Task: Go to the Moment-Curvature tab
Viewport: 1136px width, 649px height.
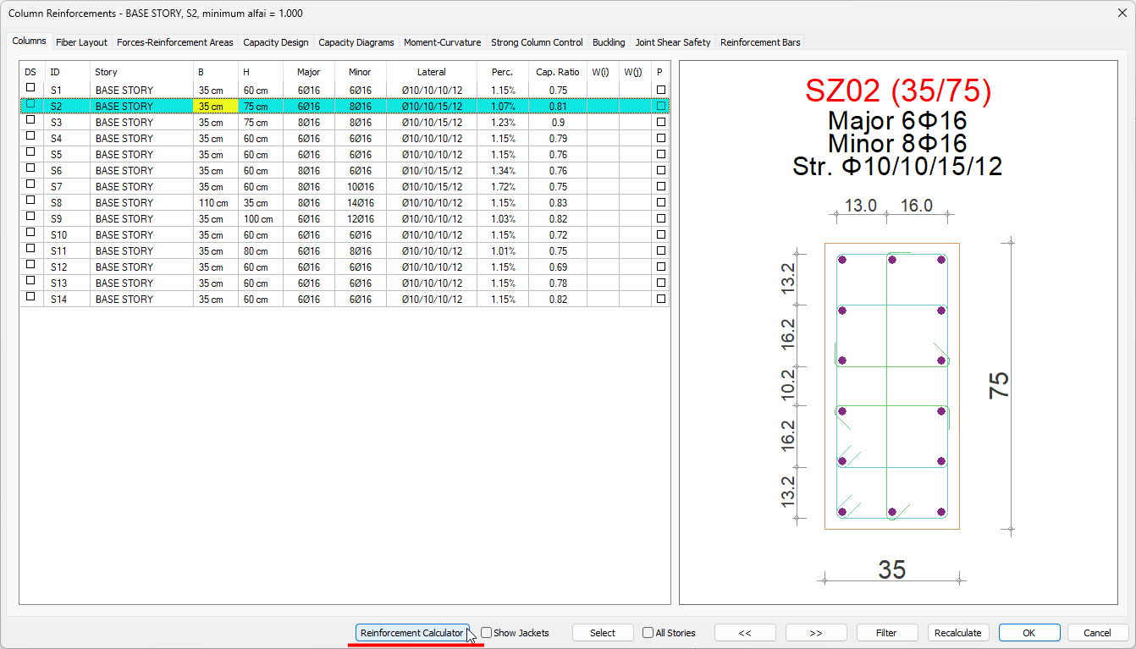Action: [x=442, y=42]
